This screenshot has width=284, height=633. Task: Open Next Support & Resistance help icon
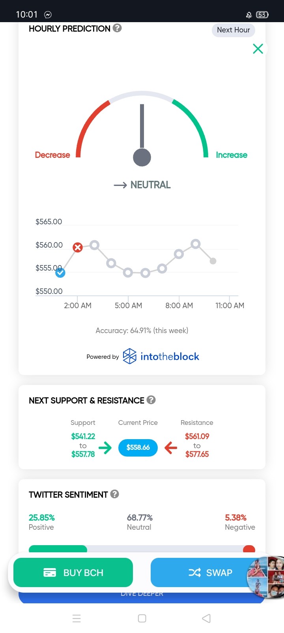pos(151,400)
